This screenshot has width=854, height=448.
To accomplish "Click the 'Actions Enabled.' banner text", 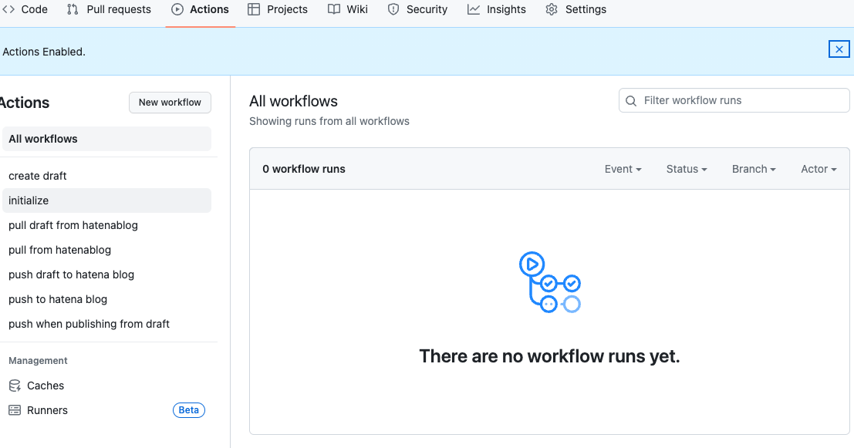I will click(44, 52).
